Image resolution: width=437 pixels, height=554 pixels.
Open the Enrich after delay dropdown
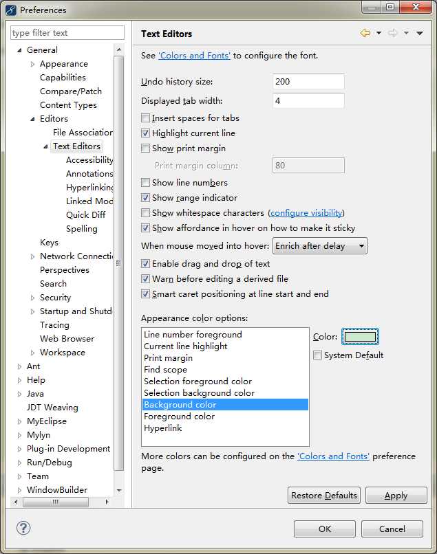coord(320,246)
